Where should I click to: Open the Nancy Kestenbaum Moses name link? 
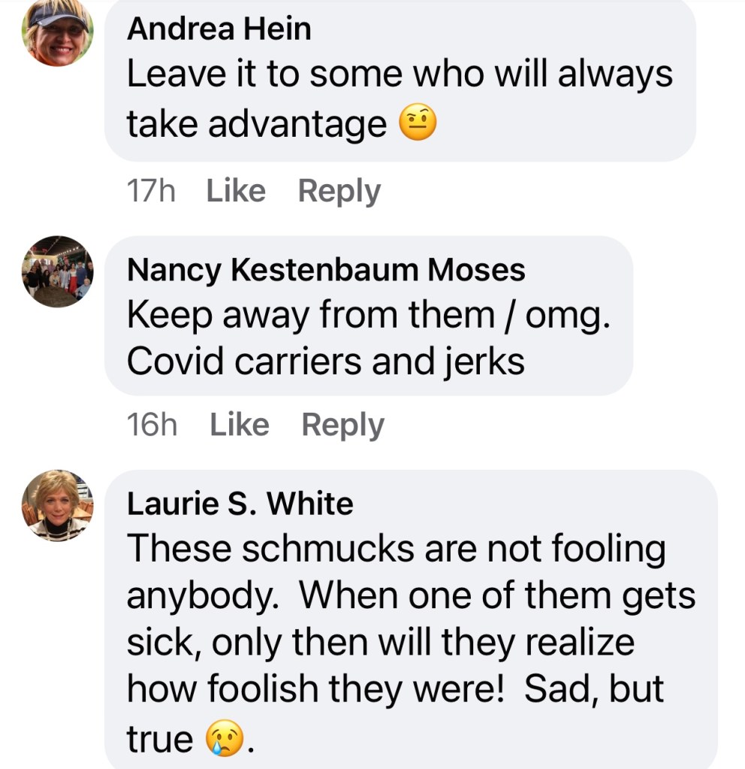click(x=326, y=270)
